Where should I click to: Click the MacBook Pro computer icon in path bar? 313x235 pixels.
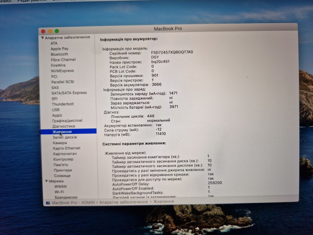[x=48, y=203]
